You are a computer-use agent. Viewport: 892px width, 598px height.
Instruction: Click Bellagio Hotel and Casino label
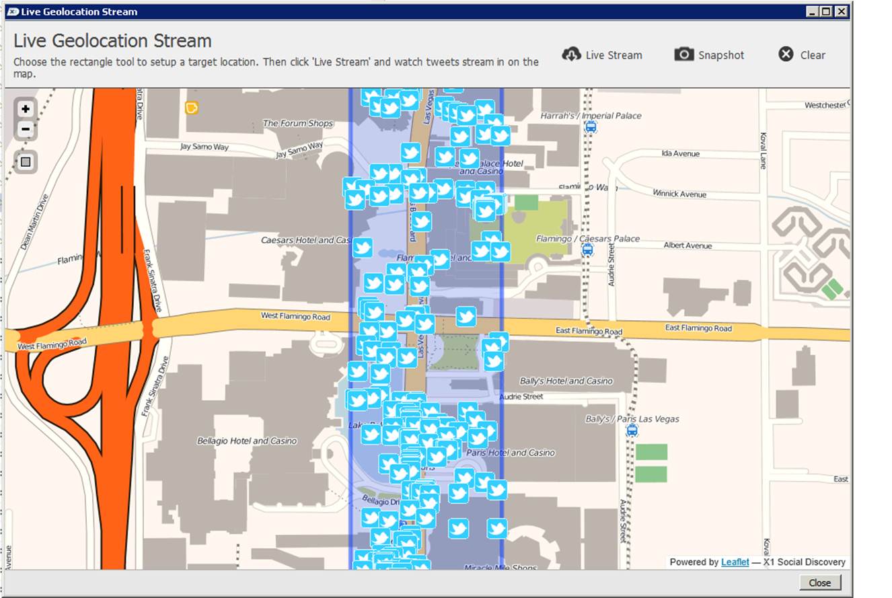[247, 441]
